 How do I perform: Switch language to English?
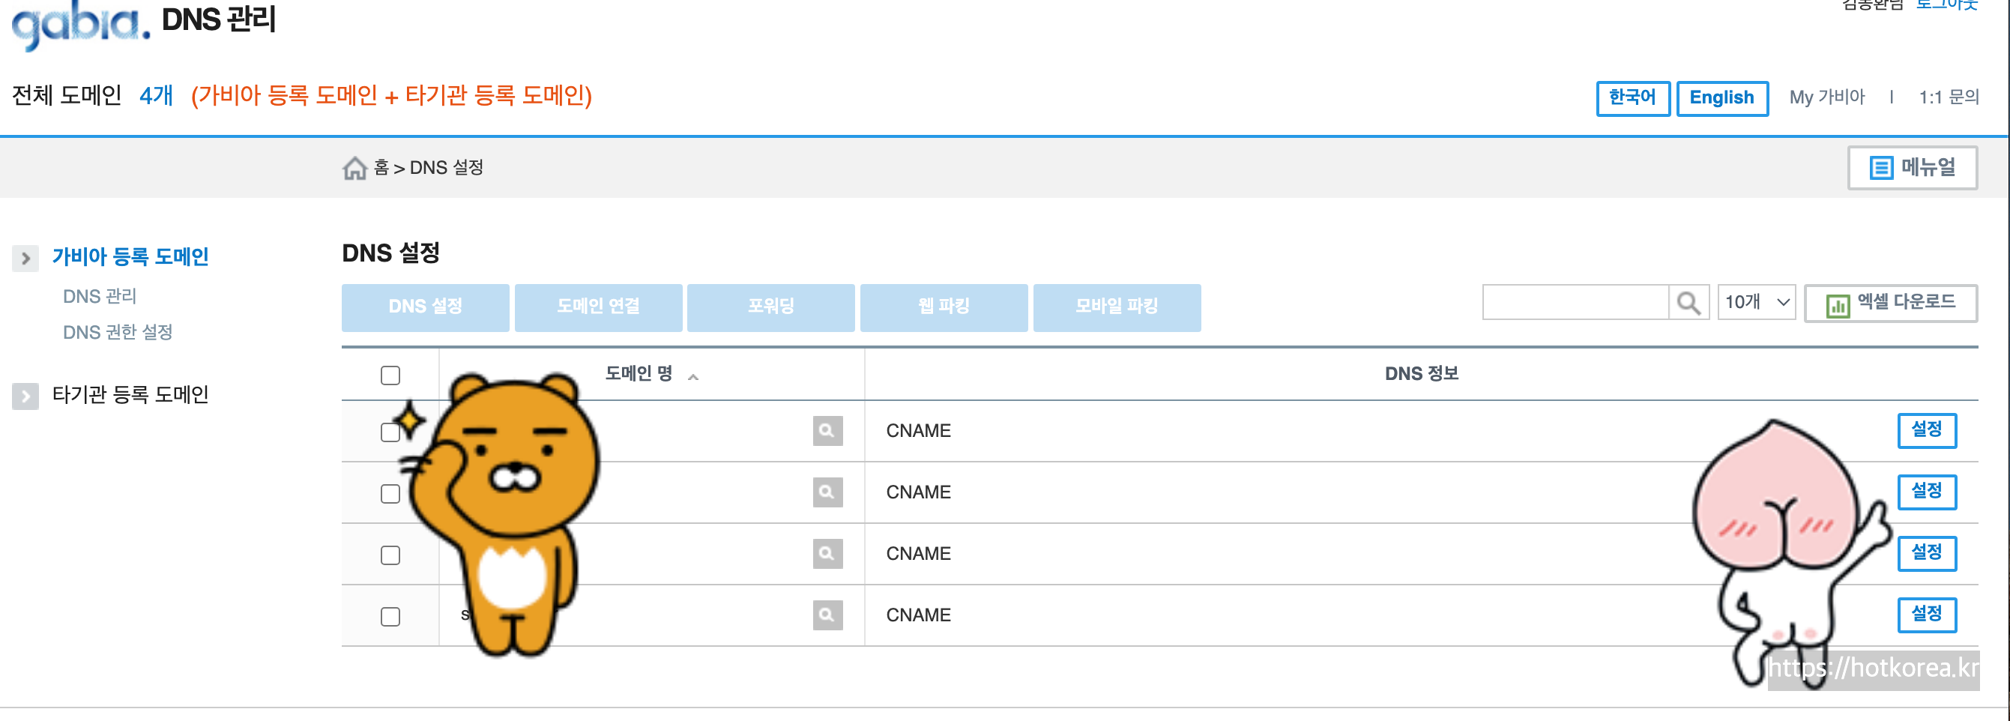pyautogui.click(x=1722, y=98)
